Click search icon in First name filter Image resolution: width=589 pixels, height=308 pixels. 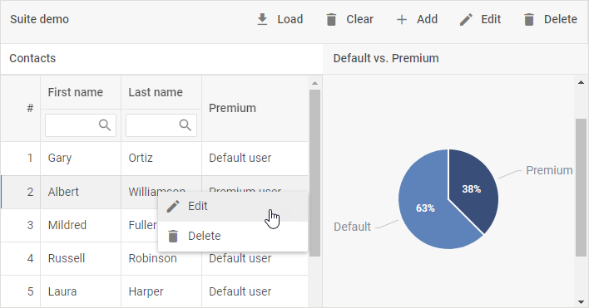pos(105,125)
